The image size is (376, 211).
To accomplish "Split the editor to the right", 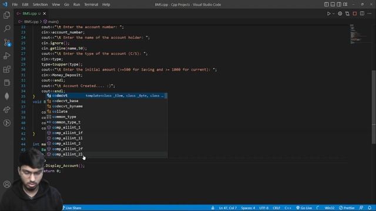I will coord(362,13).
